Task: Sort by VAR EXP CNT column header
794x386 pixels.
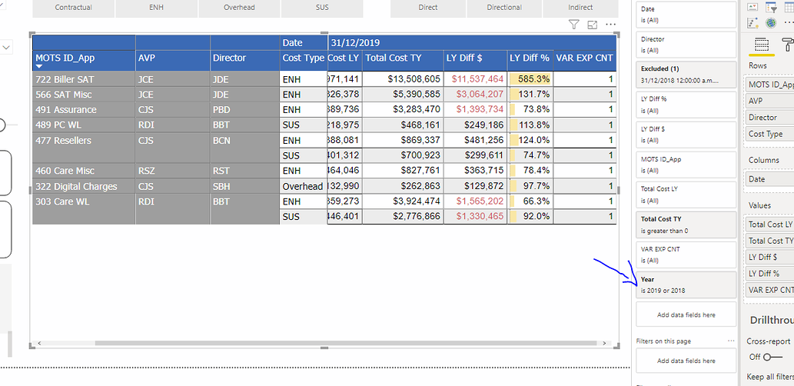Action: [584, 60]
